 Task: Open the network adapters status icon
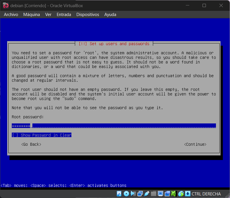(140, 194)
